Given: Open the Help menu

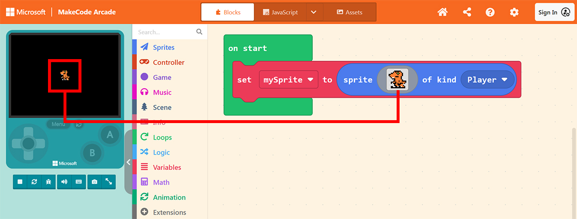Looking at the screenshot, I should 490,12.
